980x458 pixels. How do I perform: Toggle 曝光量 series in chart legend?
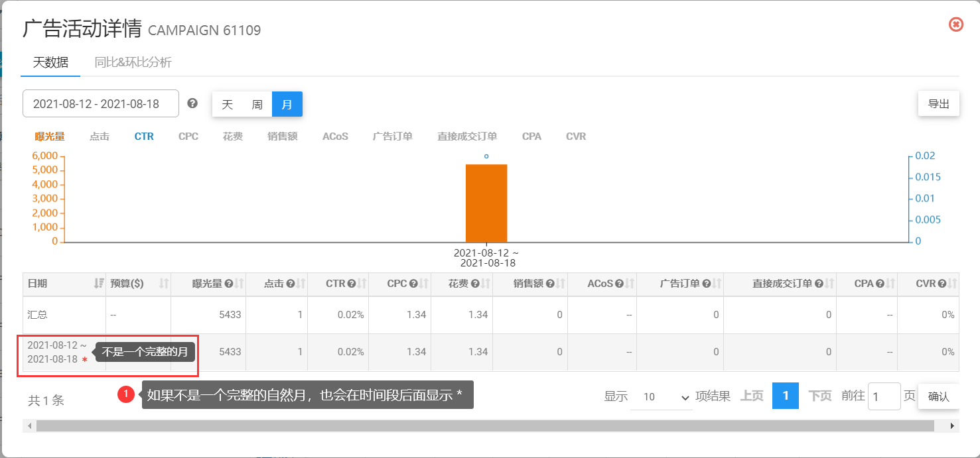(50, 137)
